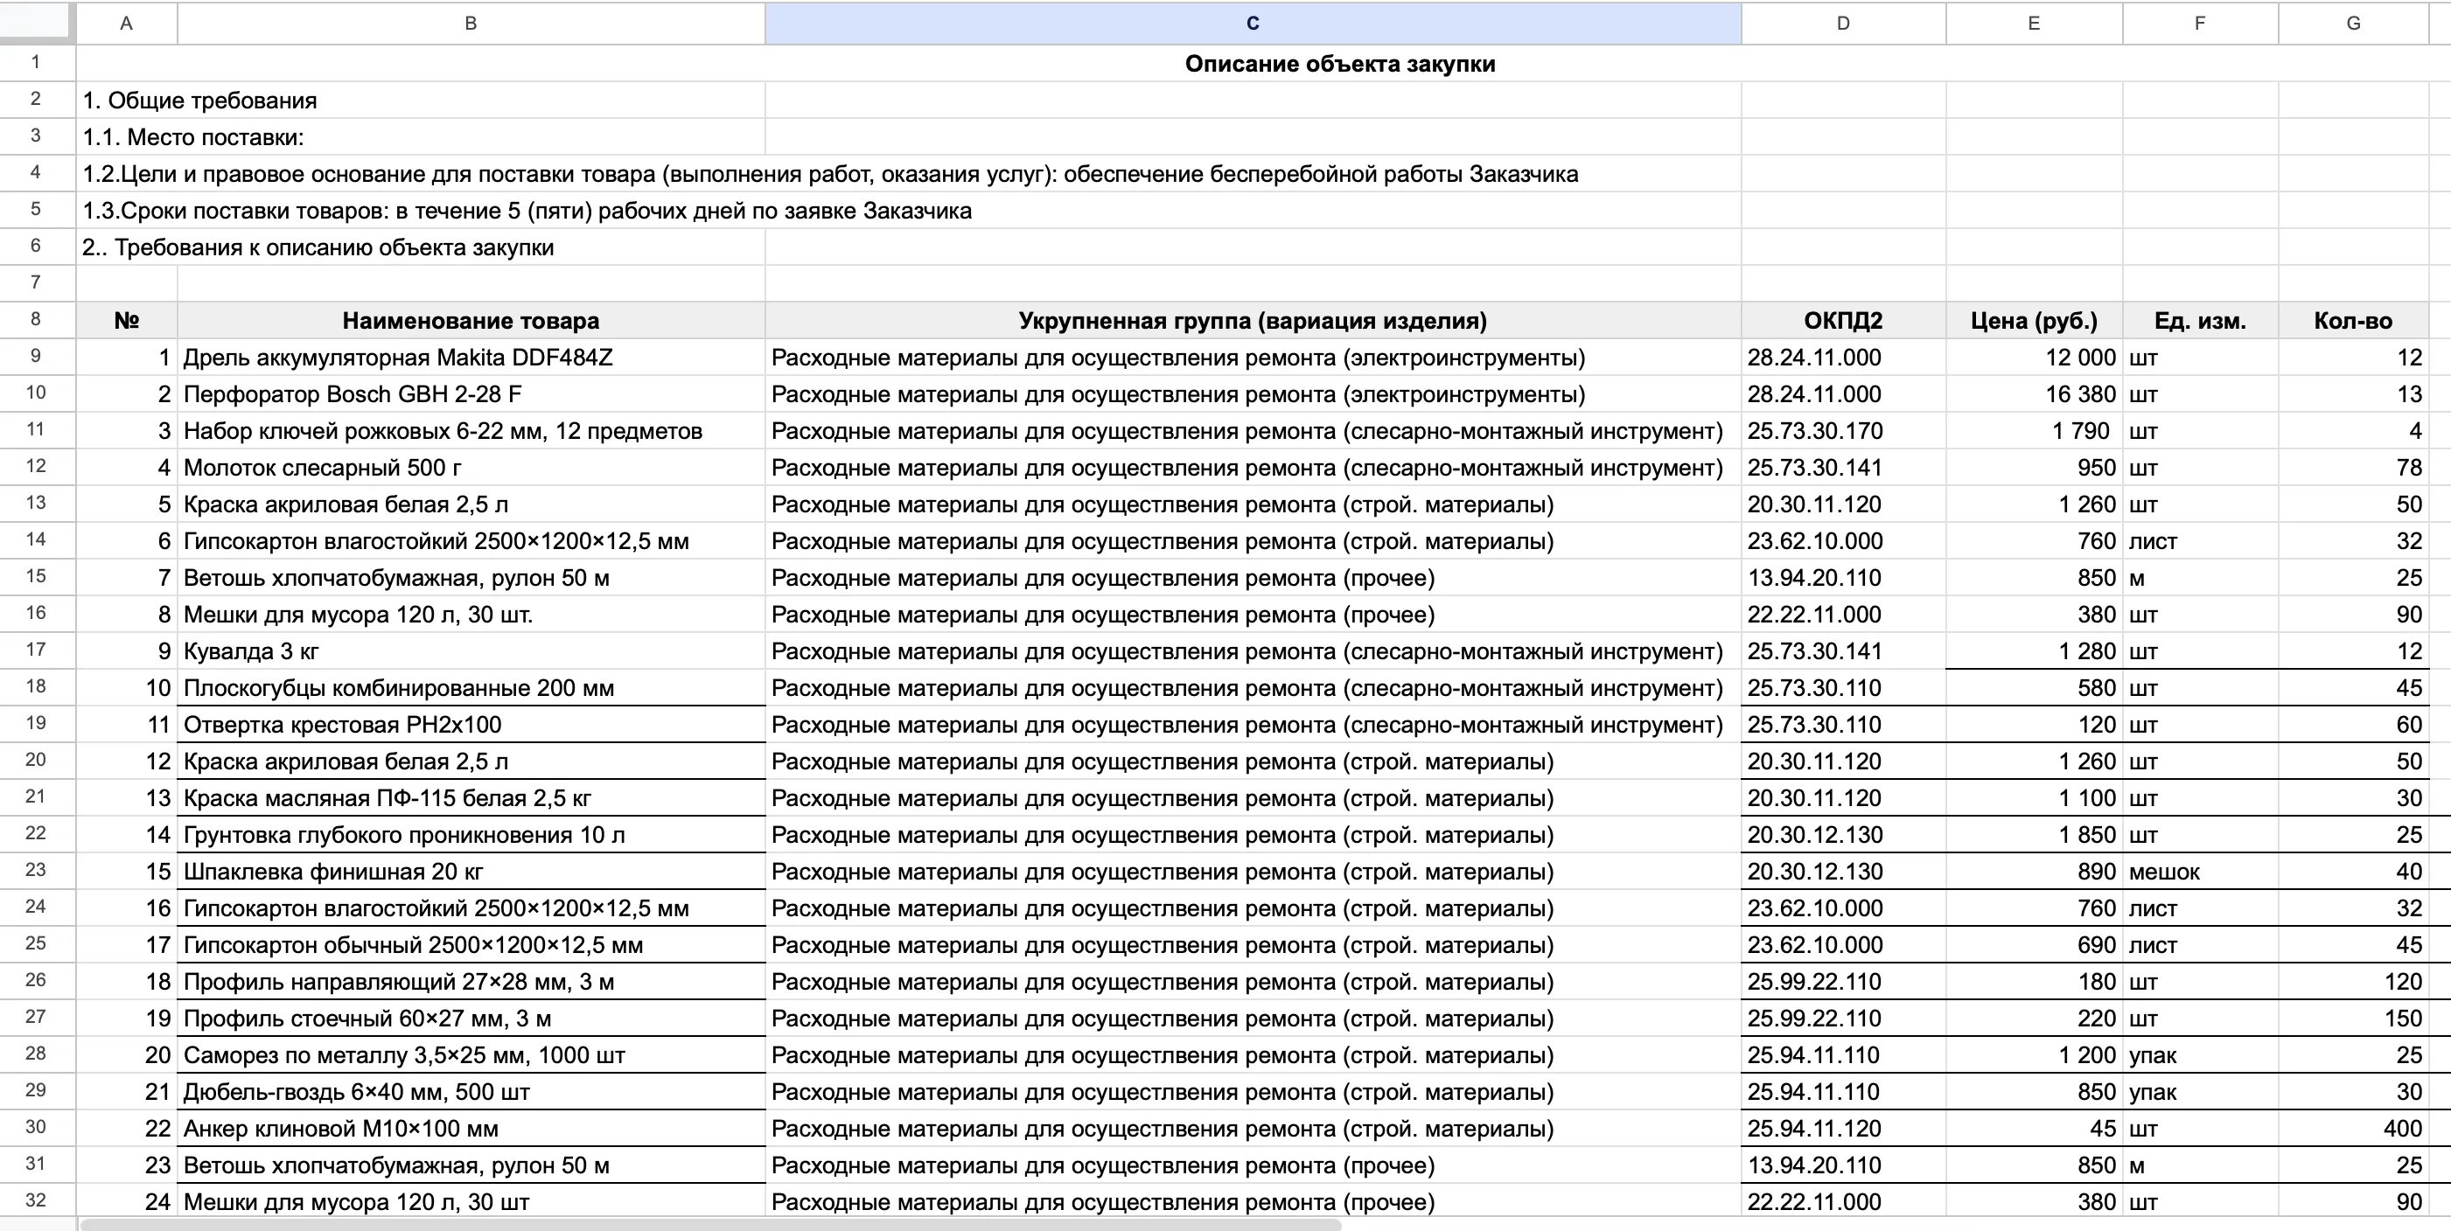Select column F header
This screenshot has width=2451, height=1231.
tap(2200, 23)
